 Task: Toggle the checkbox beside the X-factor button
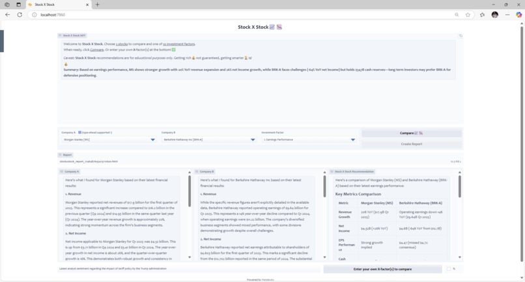point(449,269)
